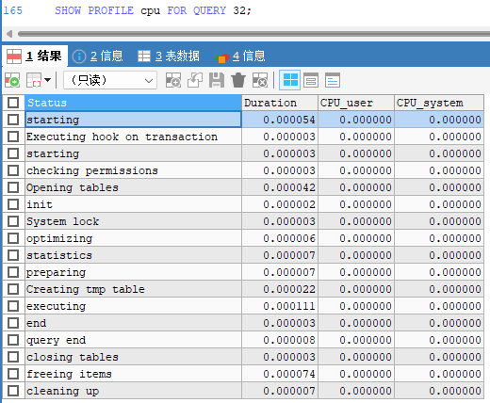Click the horizontal scrollbar left arrow
This screenshot has height=403, width=490.
tap(9, 34)
